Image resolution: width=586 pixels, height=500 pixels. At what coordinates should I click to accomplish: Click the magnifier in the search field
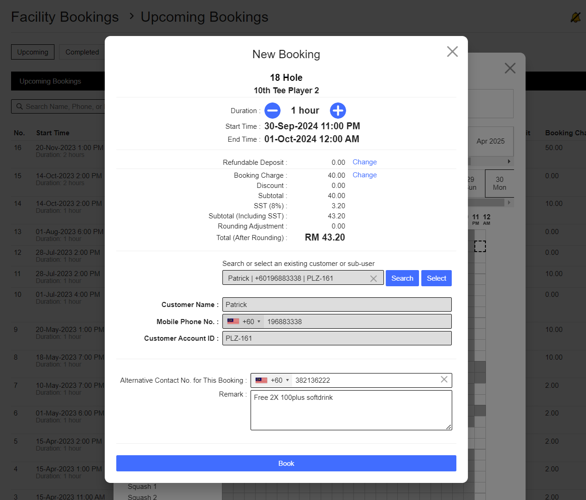[19, 106]
